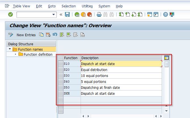Click the S10 function cell
Screen dimensions: 190x118
point(72,64)
